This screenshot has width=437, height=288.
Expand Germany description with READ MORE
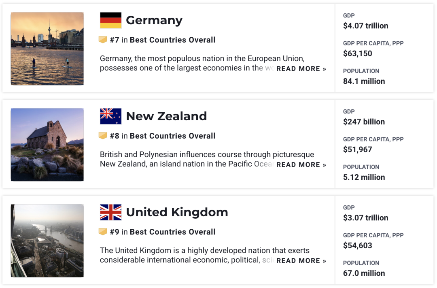pos(301,69)
